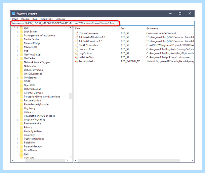Click the RetailDemo folder icon
Screen dimensions: 205x173
pos(21,150)
